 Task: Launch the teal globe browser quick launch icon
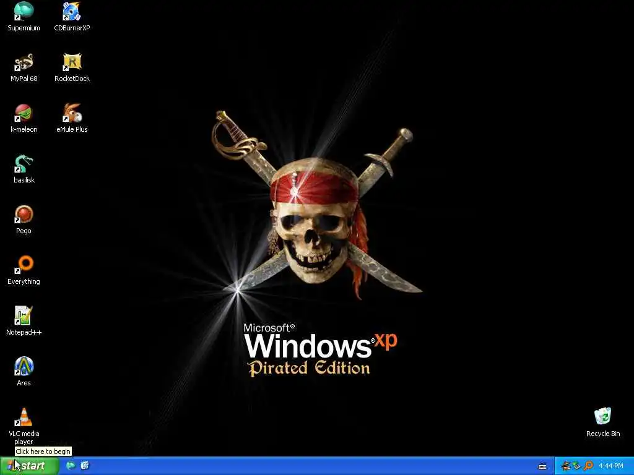pos(71,466)
